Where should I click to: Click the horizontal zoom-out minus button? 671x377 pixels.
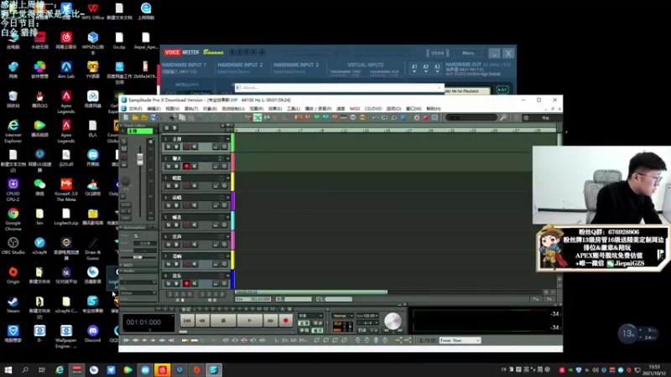[x=553, y=292]
